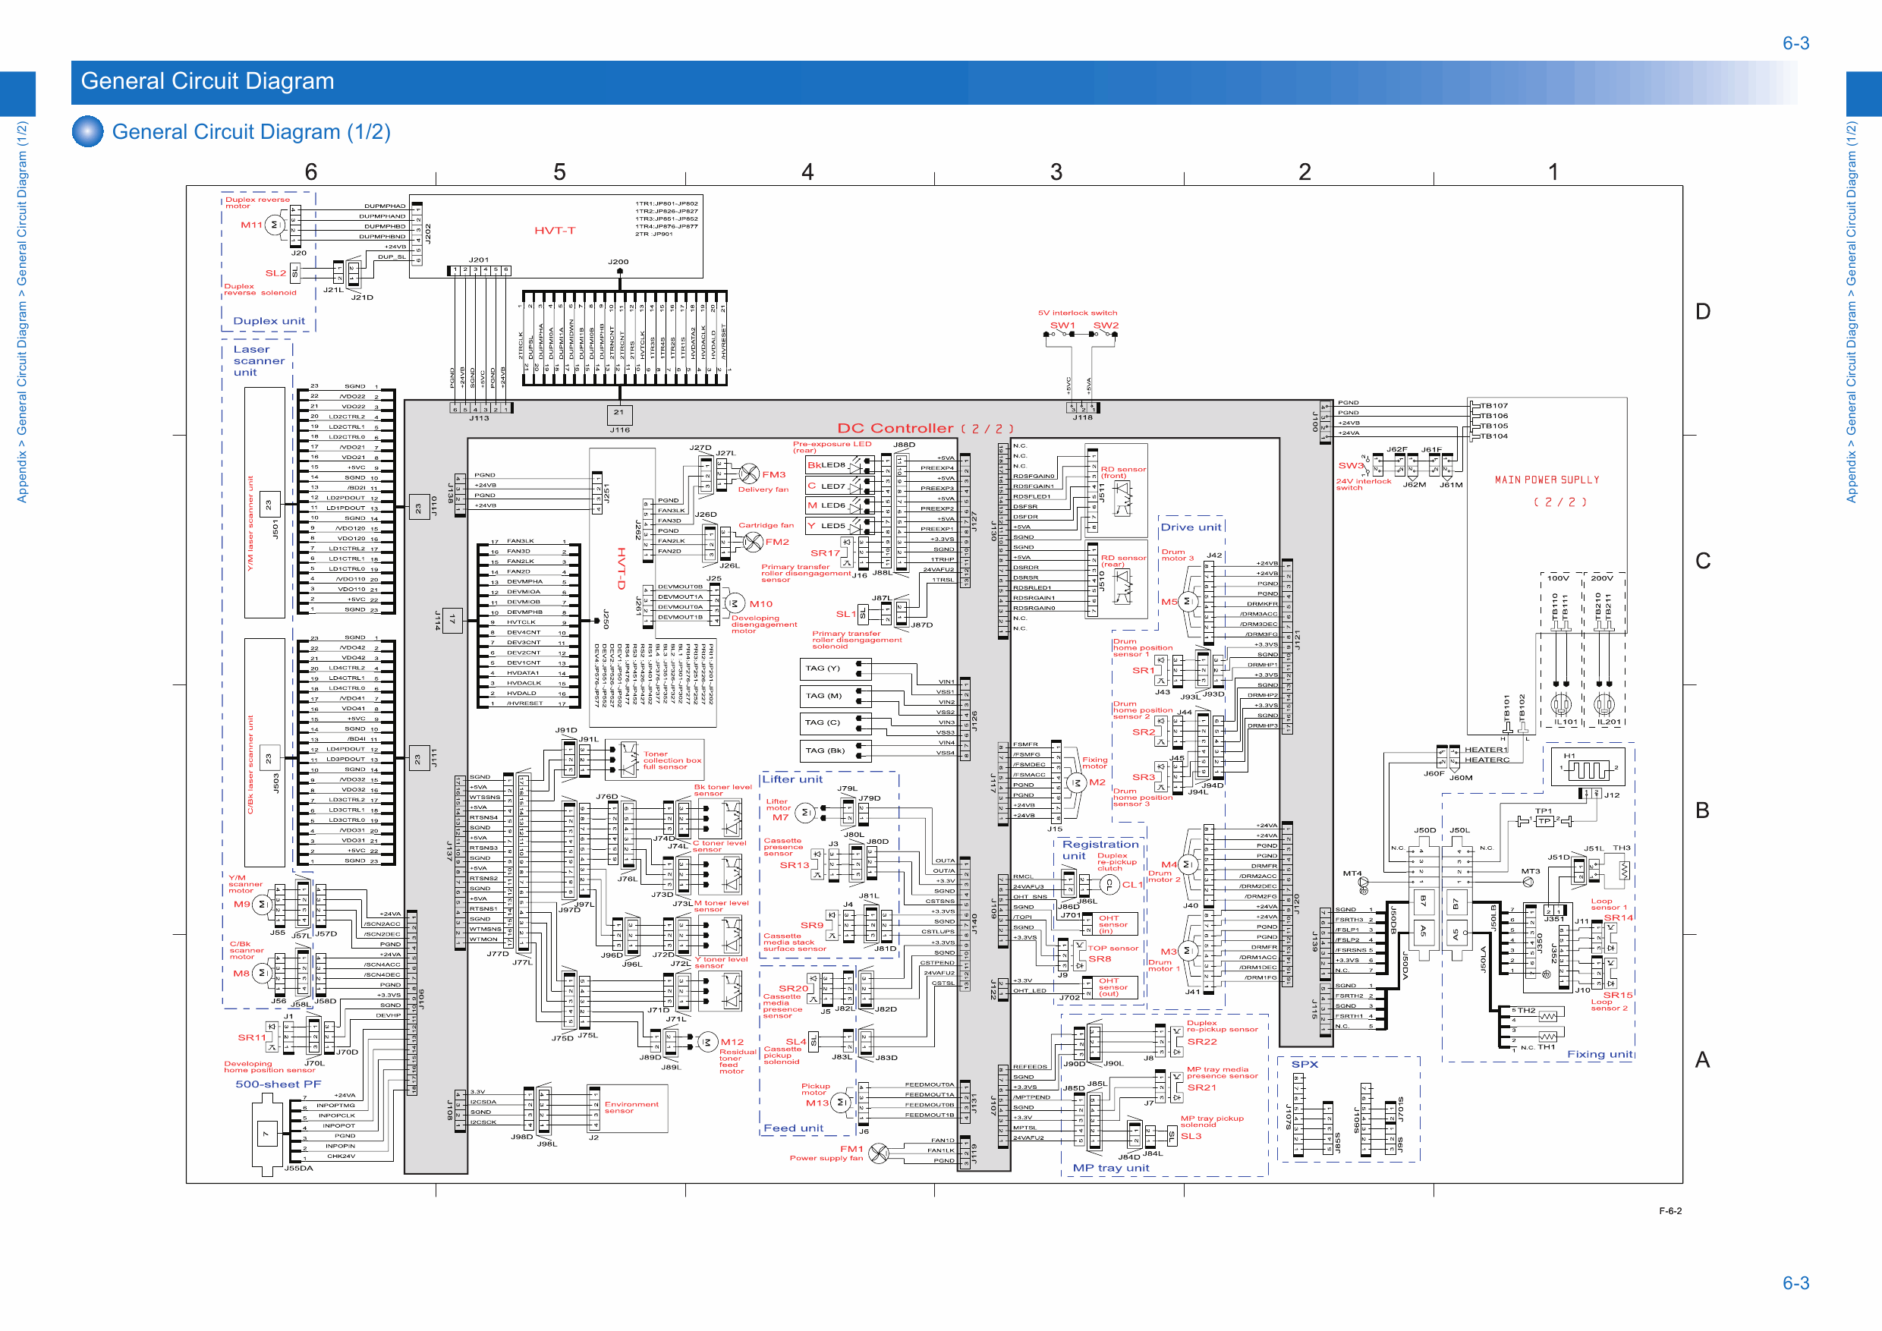Viewport: 1882px width, 1331px height.
Task: Click the H1 heater symbol in the Fixing unit
Action: point(1588,769)
